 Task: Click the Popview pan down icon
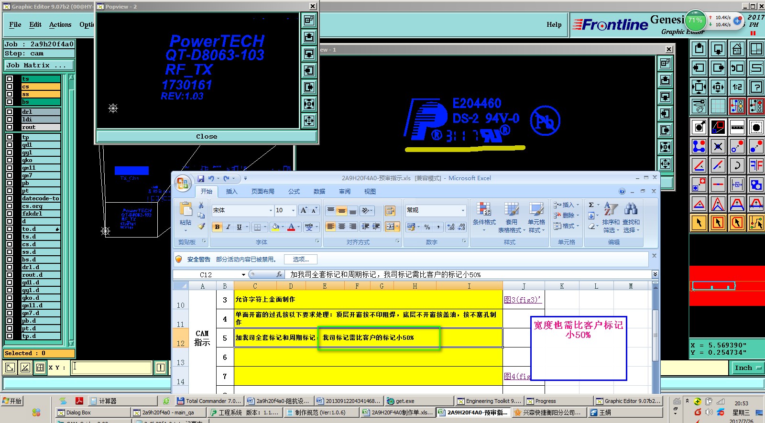point(309,54)
